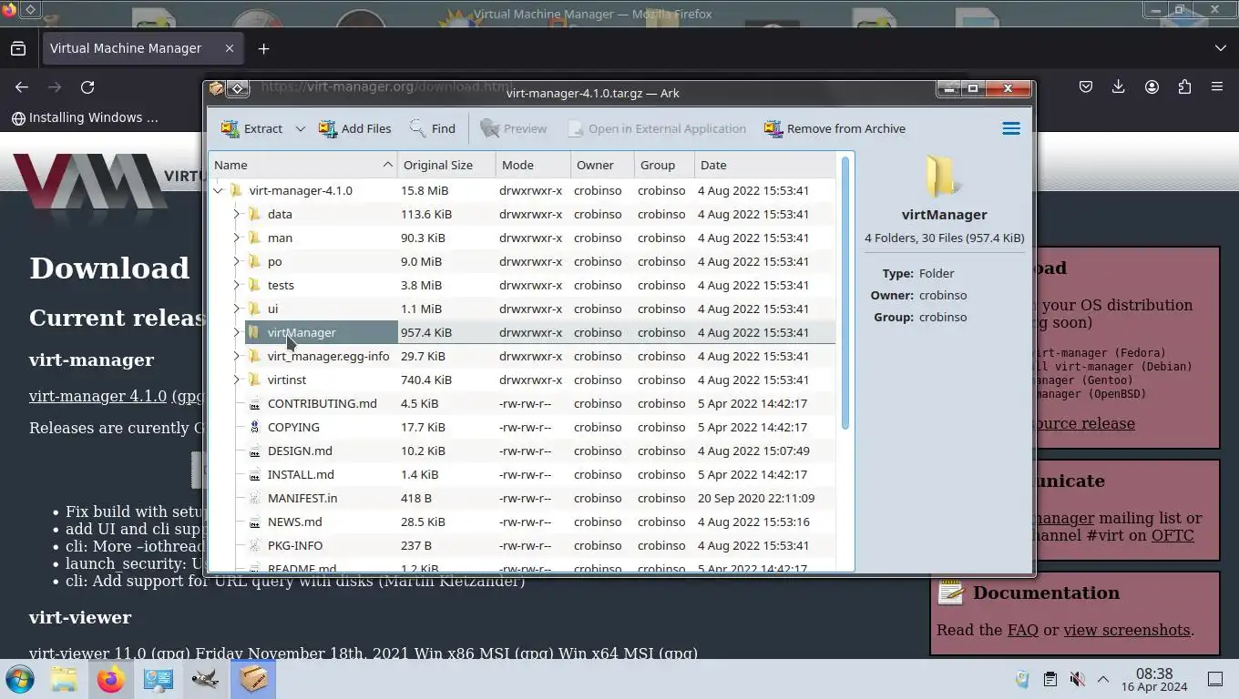This screenshot has height=699, width=1239.
Task: Open virt-manager 4.1.0 download link
Action: (97, 396)
